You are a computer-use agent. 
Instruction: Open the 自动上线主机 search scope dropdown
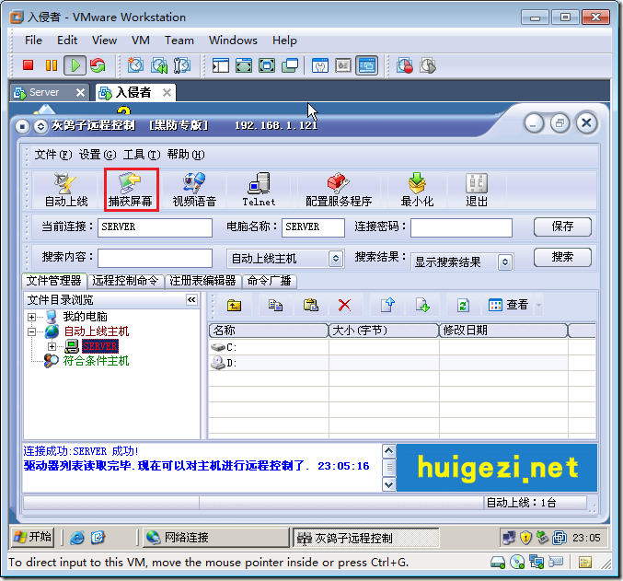(x=336, y=259)
